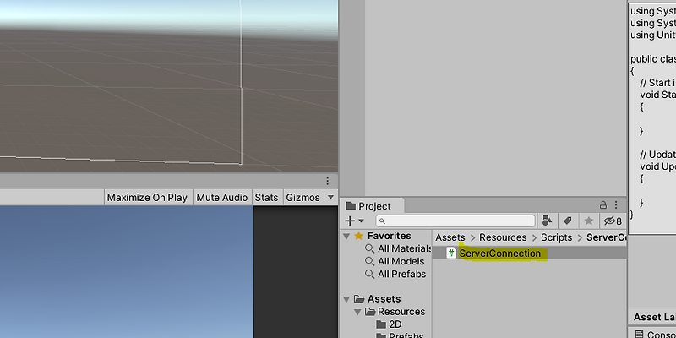Open the Scene view three-dot options menu
This screenshot has width=676, height=338.
[x=327, y=181]
